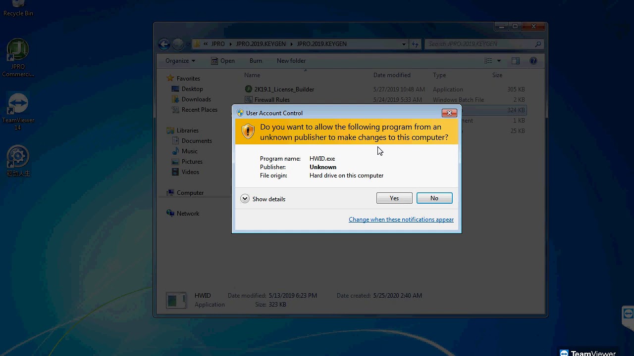The height and width of the screenshot is (356, 634).
Task: Click Yes in User Account Control dialog
Action: (394, 198)
